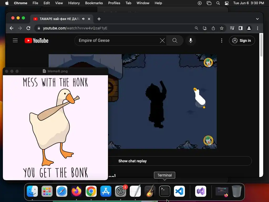Sign in to YouTube

(242, 41)
